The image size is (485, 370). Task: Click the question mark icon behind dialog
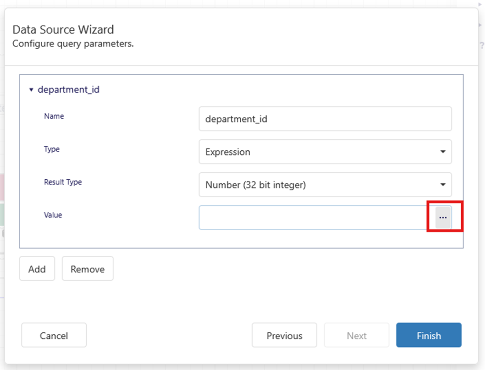click(481, 46)
